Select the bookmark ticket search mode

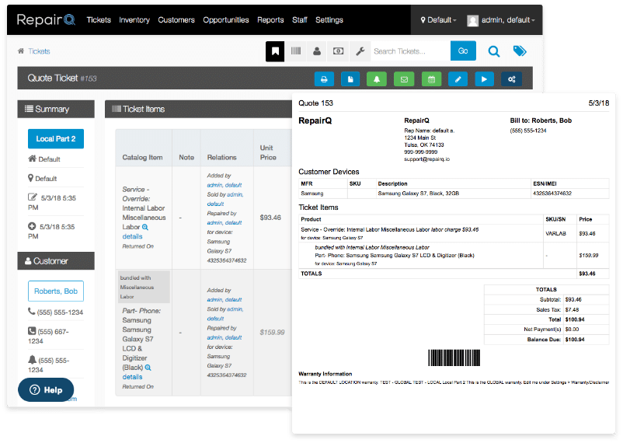[x=275, y=51]
